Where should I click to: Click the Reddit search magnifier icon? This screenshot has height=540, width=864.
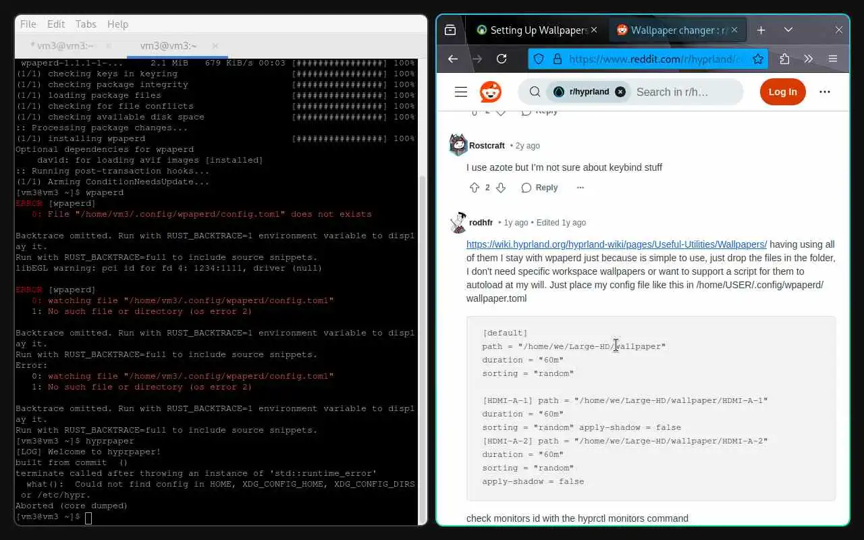534,92
